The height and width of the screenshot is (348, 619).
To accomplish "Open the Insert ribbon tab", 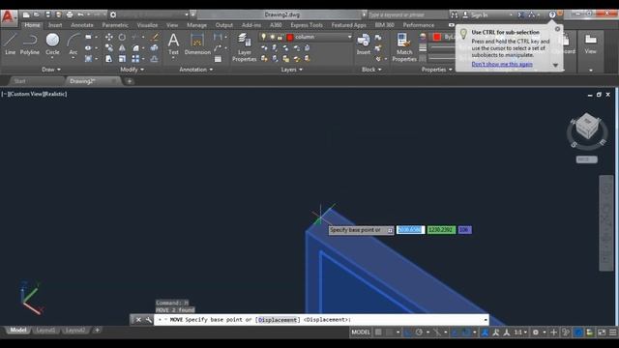I will click(55, 25).
